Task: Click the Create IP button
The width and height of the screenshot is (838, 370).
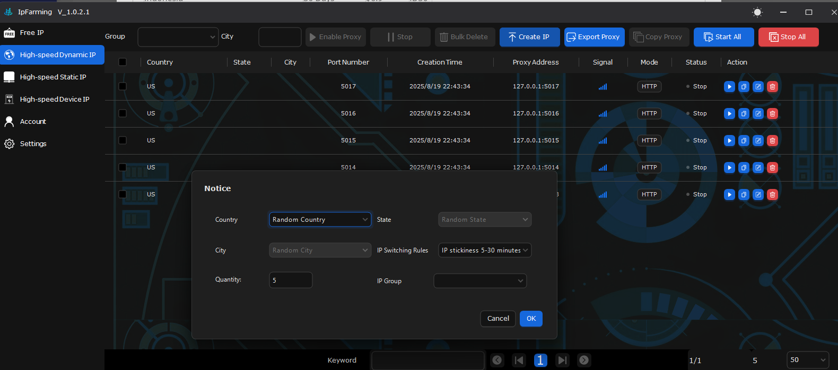Action: click(529, 37)
